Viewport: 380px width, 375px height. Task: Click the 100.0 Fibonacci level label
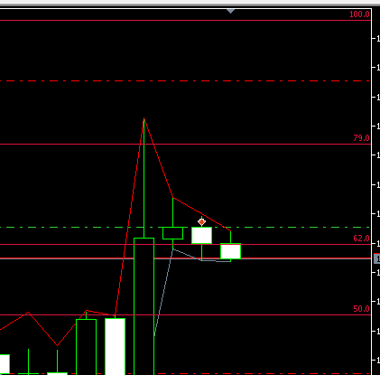coord(359,14)
